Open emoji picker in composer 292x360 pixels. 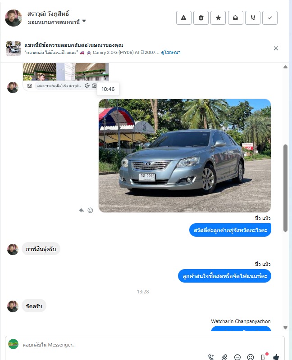click(x=251, y=357)
